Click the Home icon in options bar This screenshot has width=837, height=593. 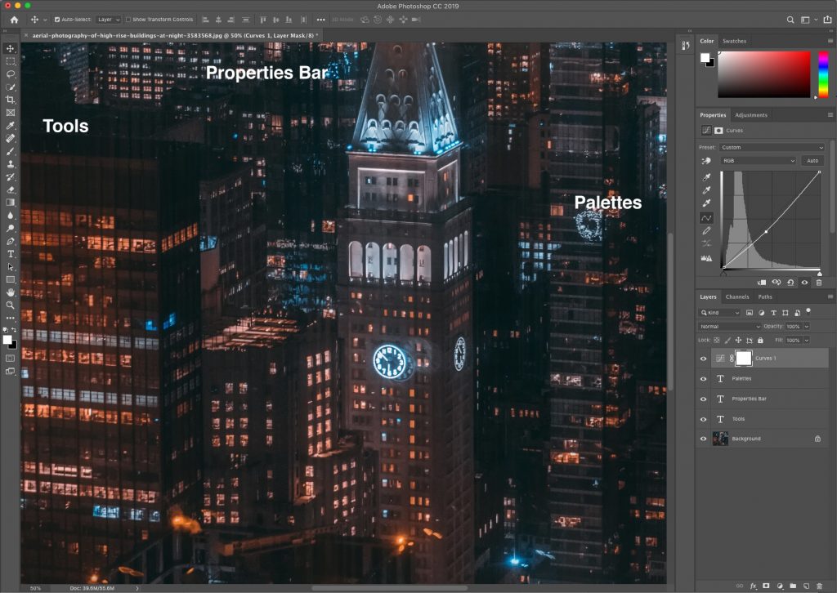click(14, 20)
